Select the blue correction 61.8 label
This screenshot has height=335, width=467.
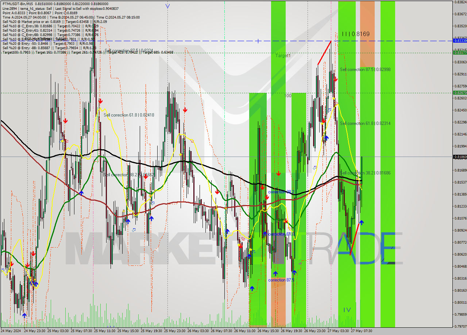281,234
